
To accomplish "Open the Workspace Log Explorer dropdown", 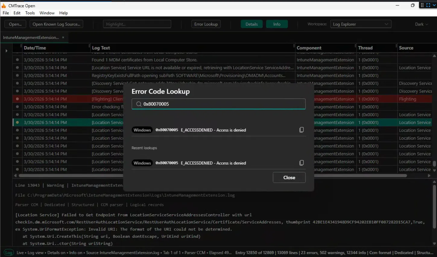I will (x=361, y=24).
